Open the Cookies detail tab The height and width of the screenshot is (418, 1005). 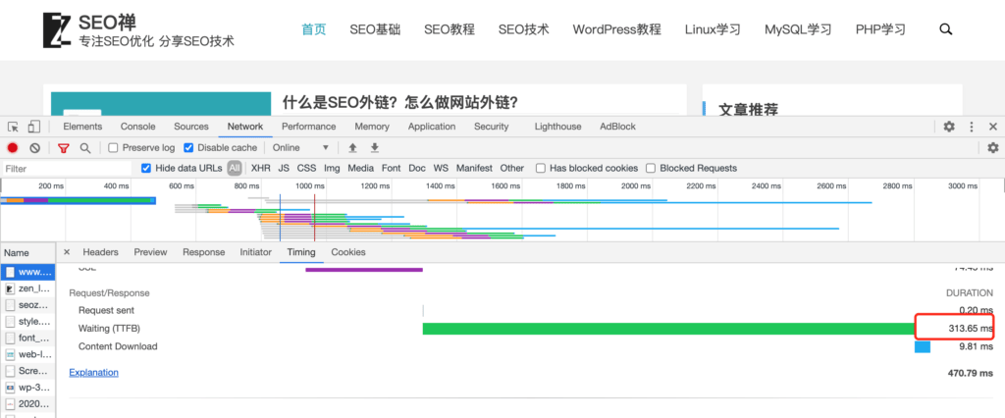pyautogui.click(x=348, y=252)
